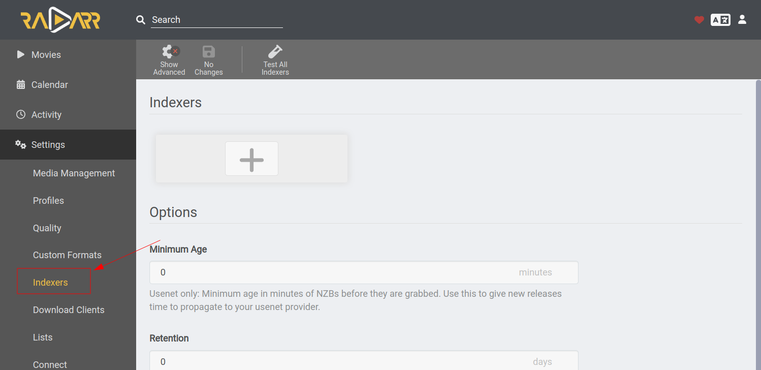The height and width of the screenshot is (370, 761).
Task: Add a new indexer with plus button
Action: (x=251, y=159)
